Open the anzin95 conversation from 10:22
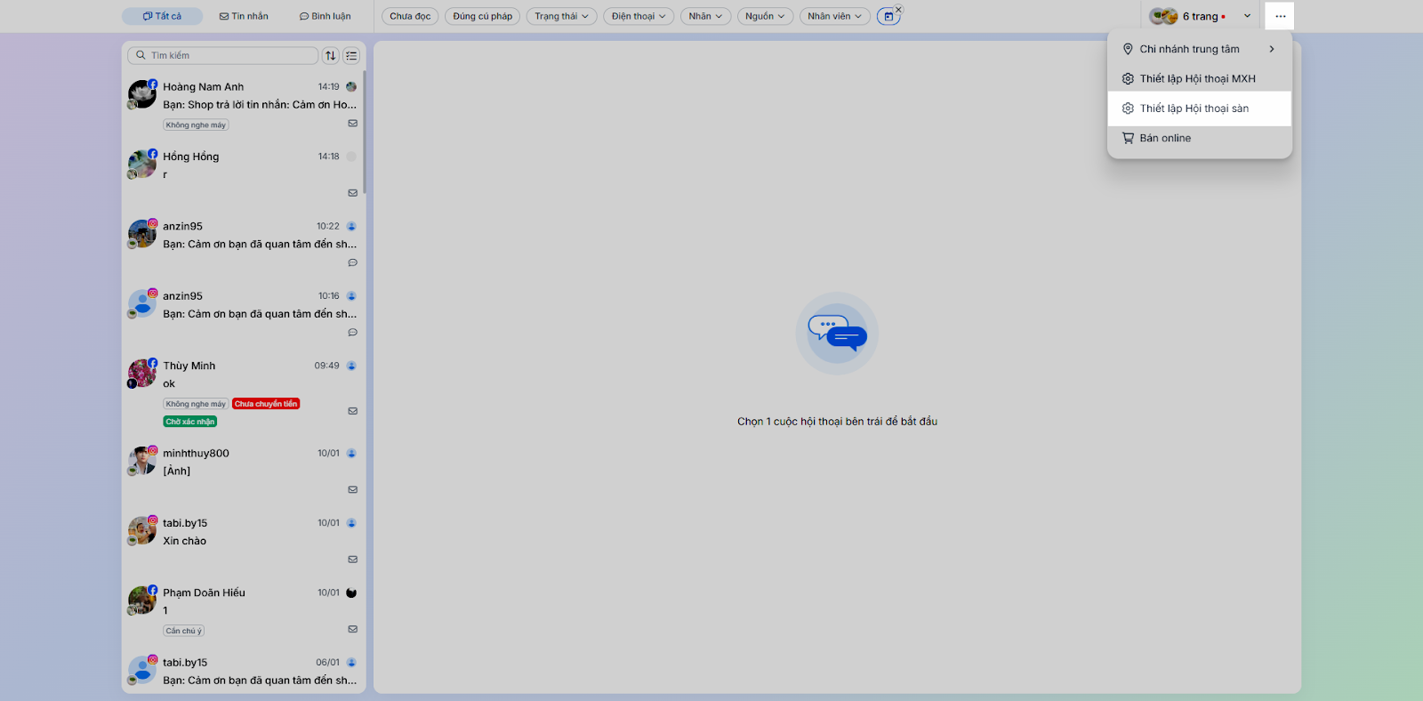The image size is (1423, 701). click(x=244, y=245)
